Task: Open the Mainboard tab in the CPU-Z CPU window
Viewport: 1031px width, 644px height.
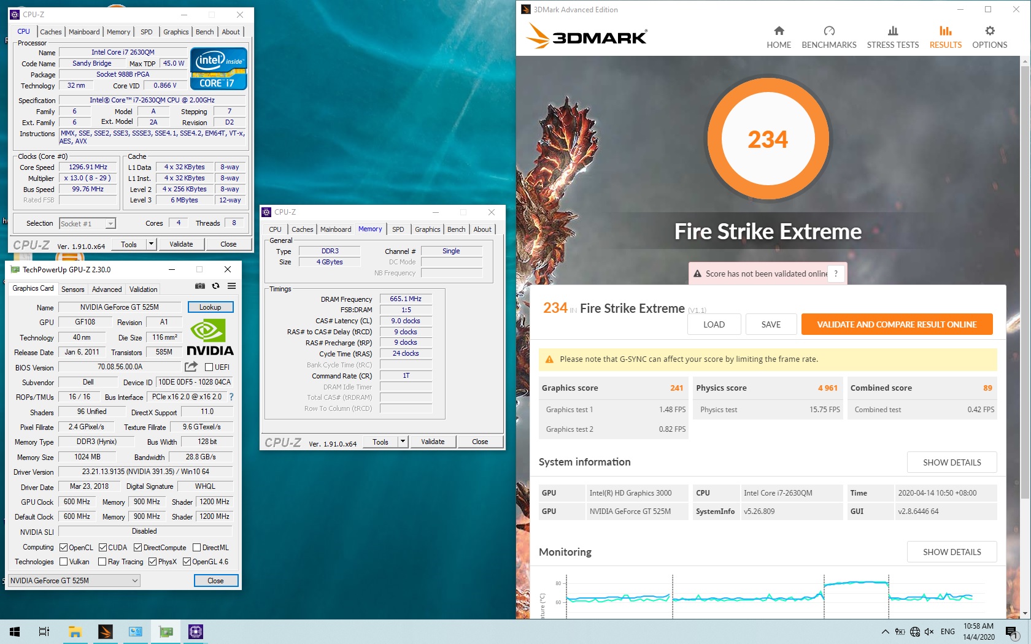Action: click(84, 32)
